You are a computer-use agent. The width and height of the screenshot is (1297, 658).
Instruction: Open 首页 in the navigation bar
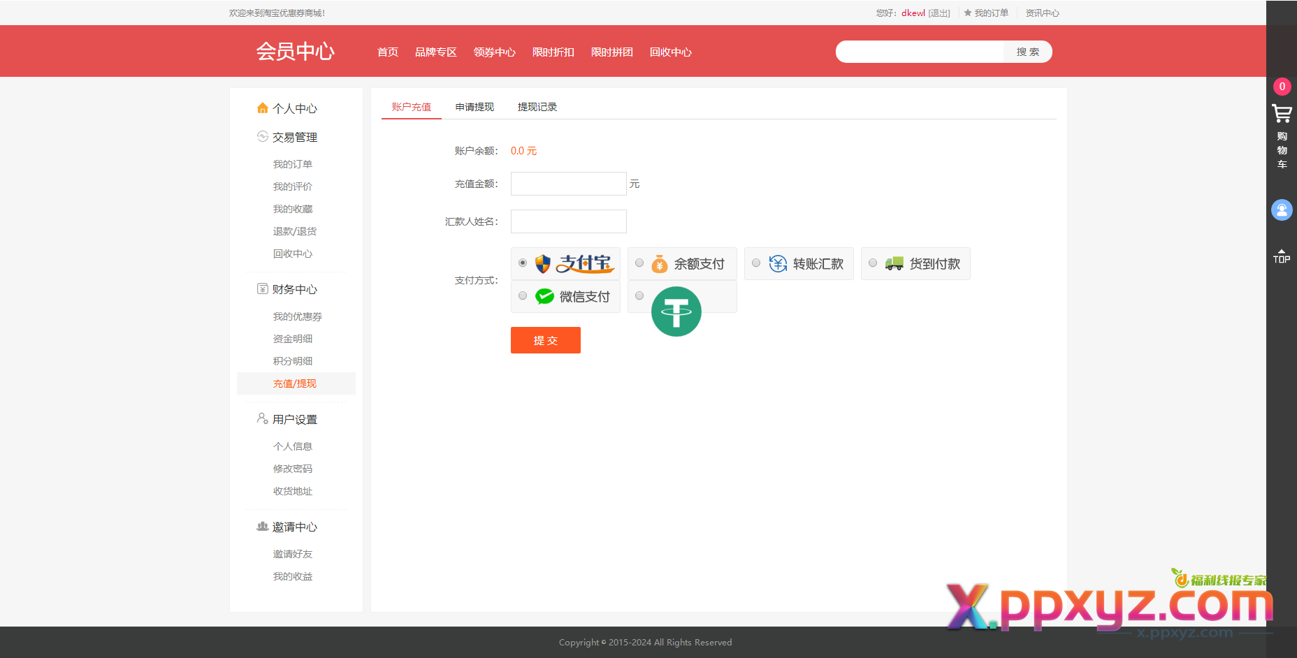tap(388, 52)
